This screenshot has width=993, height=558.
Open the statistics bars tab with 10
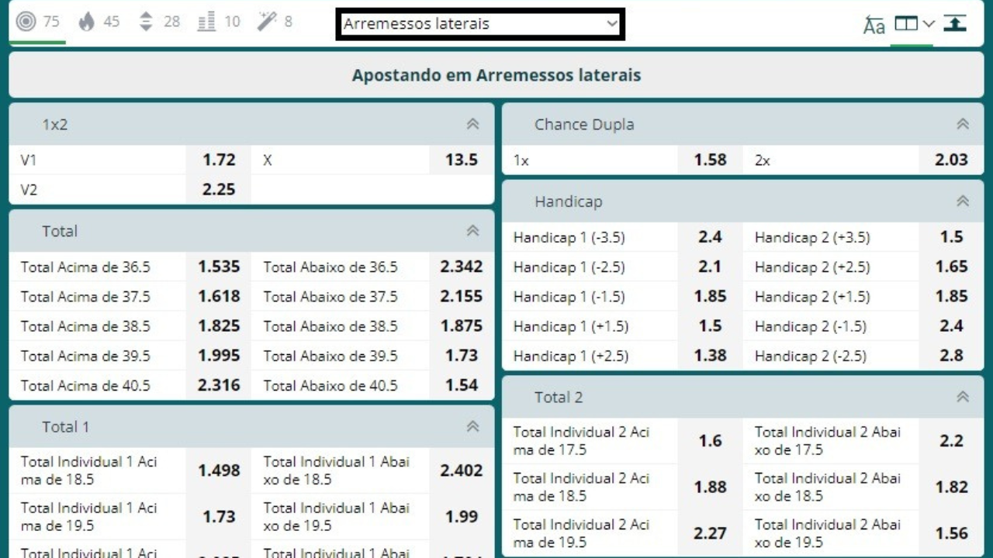pyautogui.click(x=219, y=22)
